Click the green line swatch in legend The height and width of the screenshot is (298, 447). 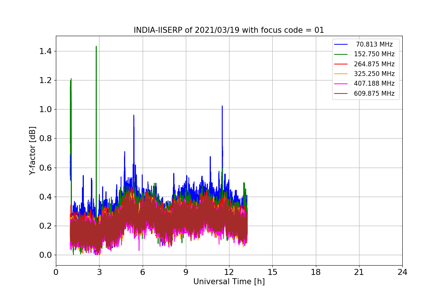[341, 54]
